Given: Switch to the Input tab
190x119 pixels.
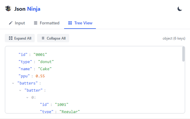Looking at the screenshot, I should 17,23.
